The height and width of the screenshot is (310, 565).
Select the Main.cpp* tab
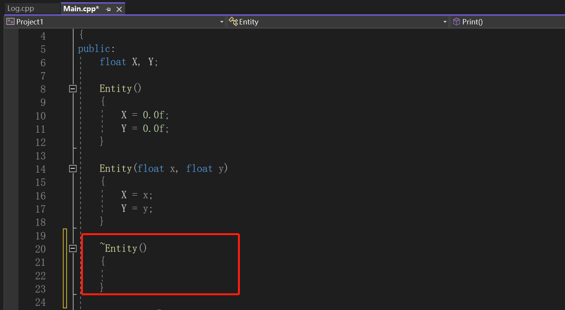point(81,9)
